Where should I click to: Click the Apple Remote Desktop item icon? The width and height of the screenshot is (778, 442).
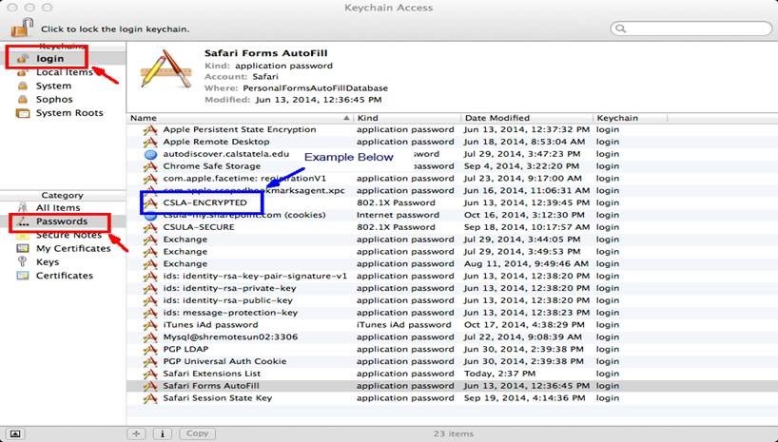pos(150,142)
